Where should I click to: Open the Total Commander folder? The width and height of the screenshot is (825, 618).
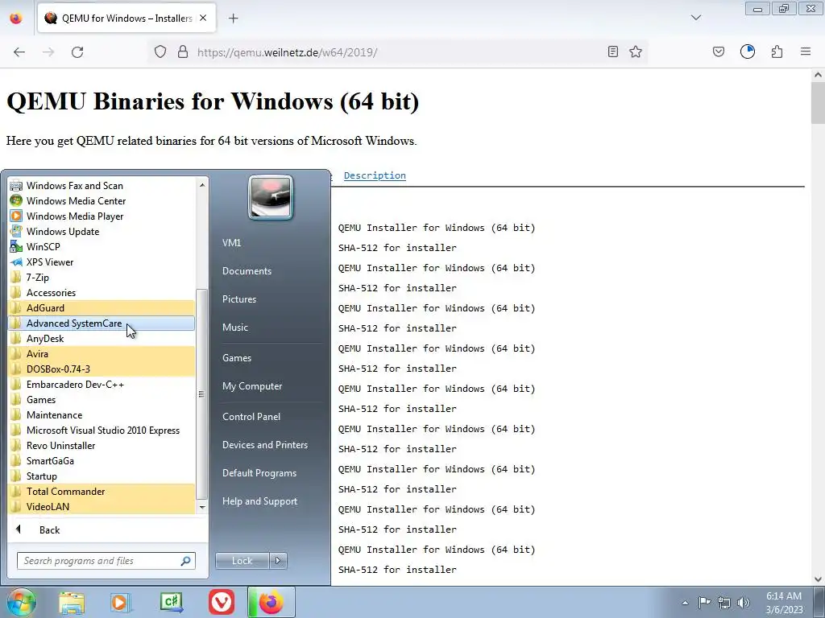tap(102, 492)
